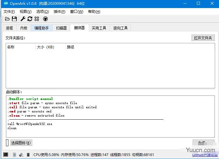Click the 'clean' last script line

(12, 128)
